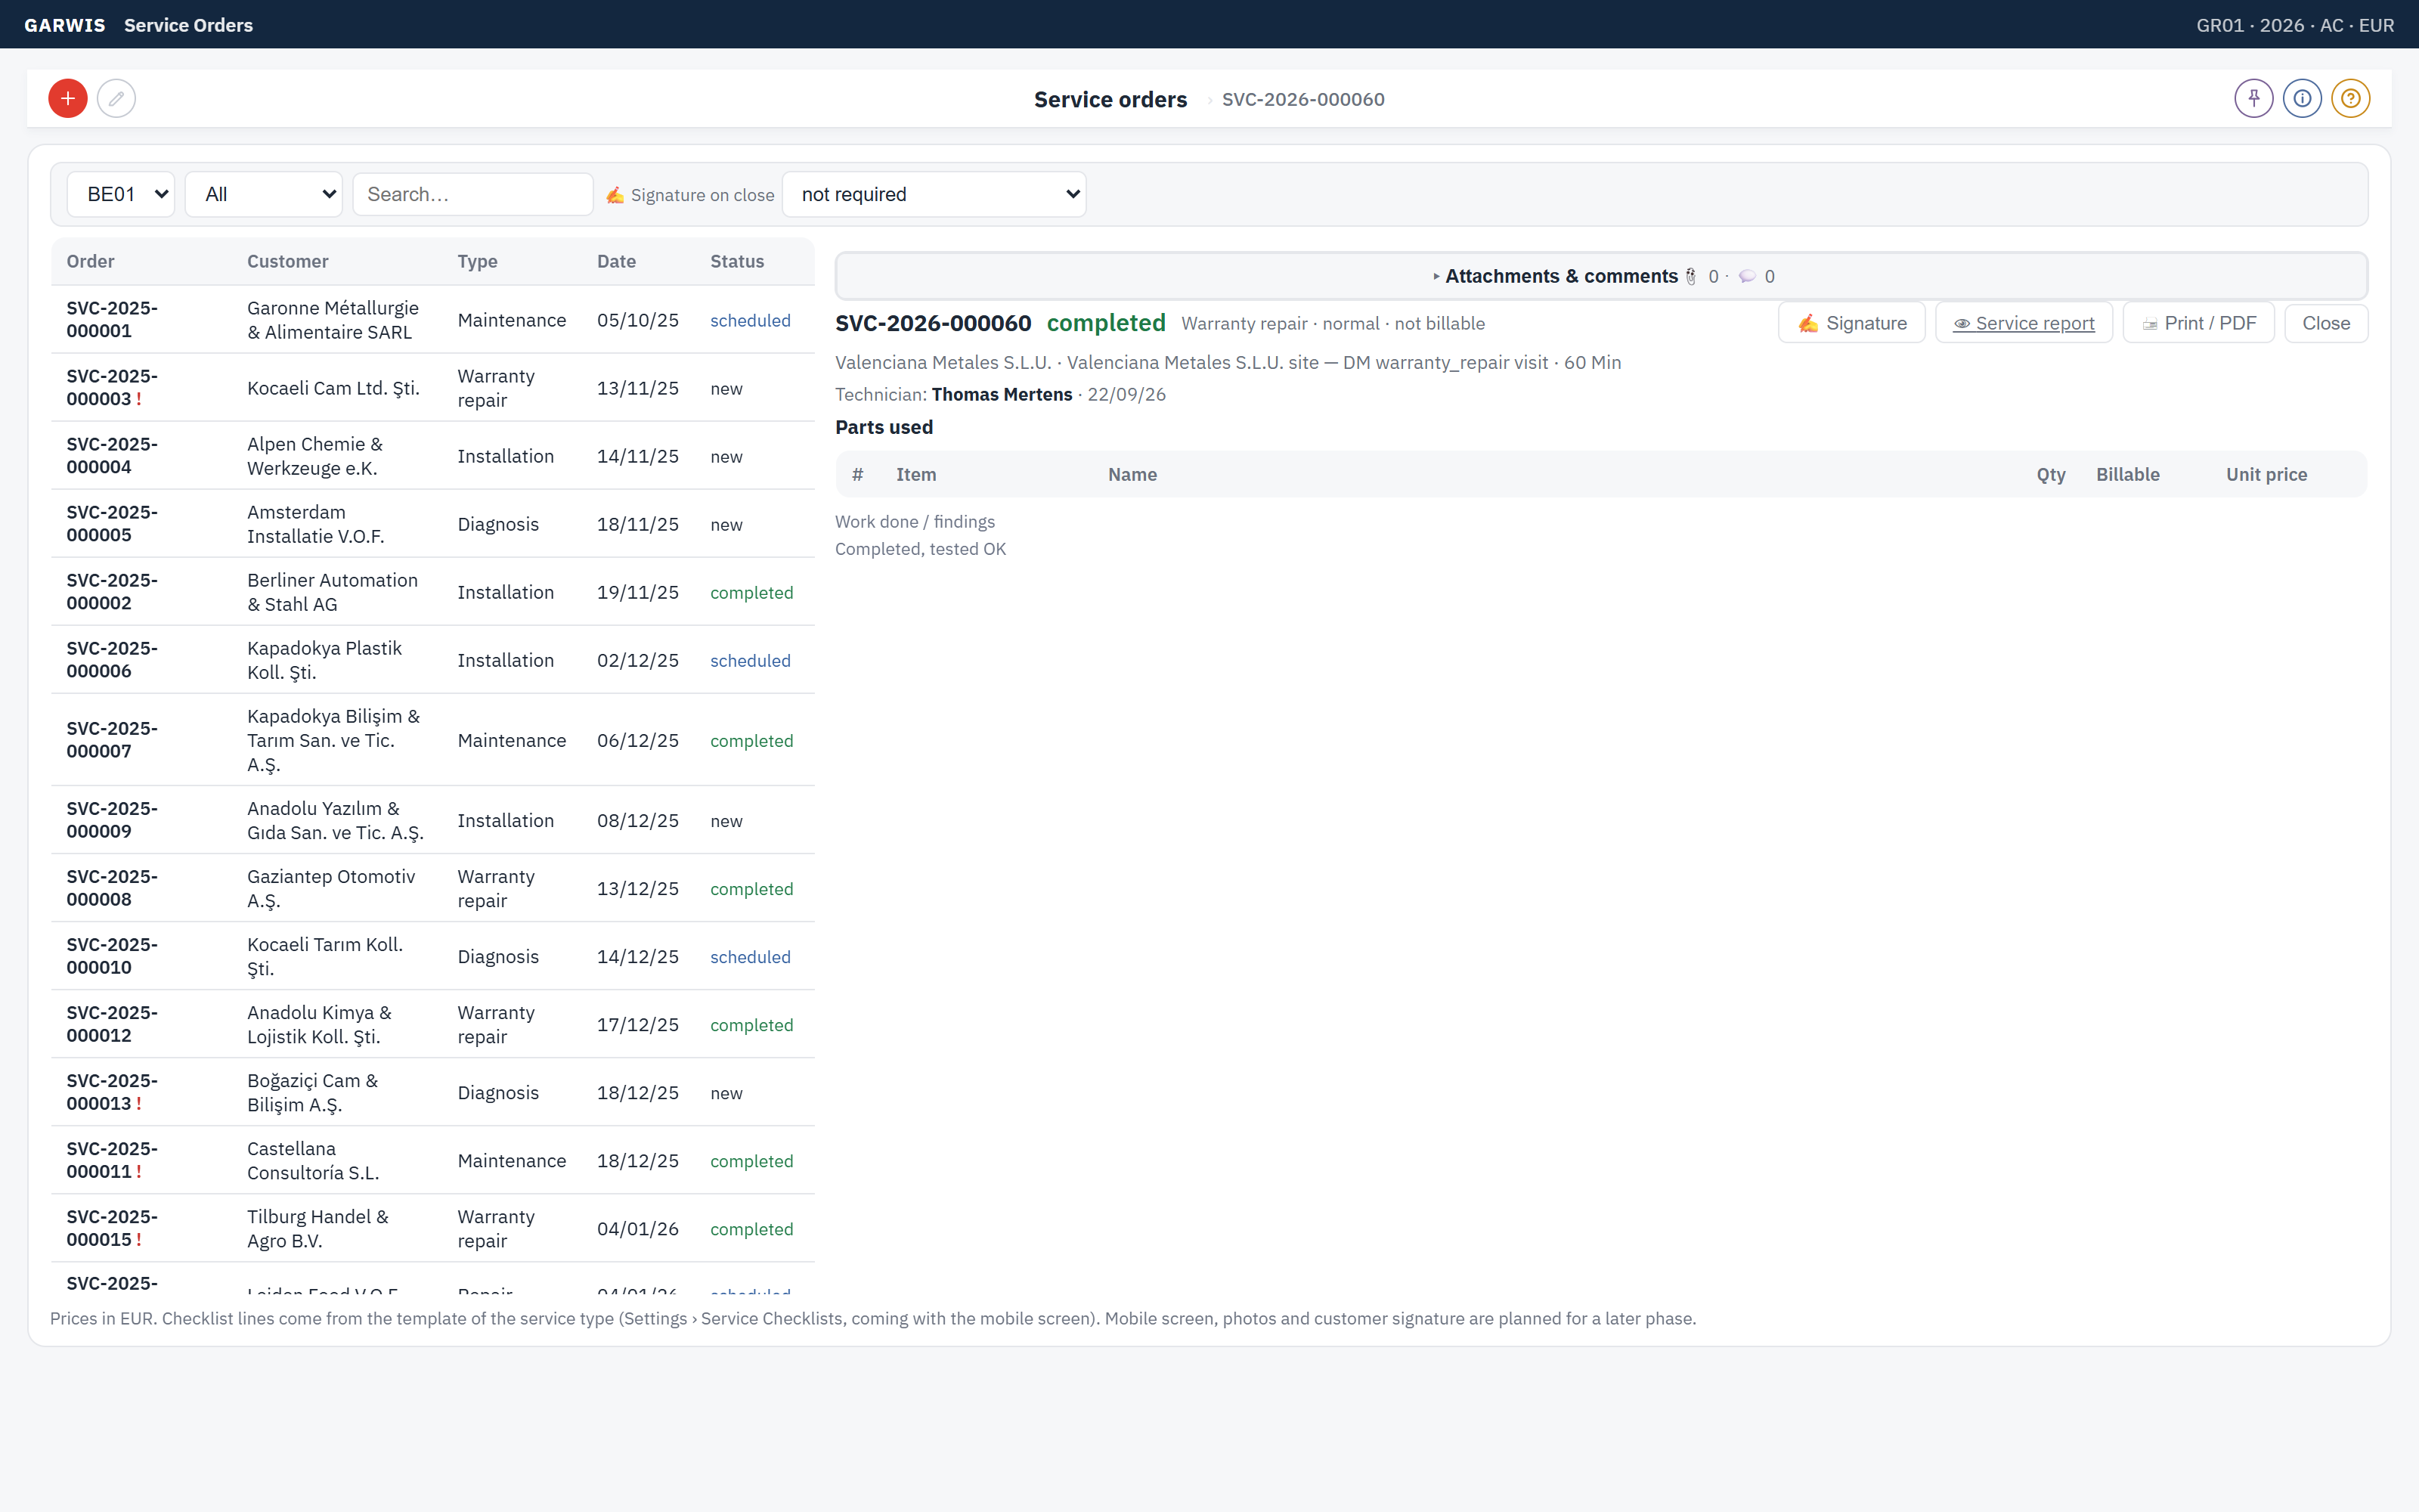
Task: Click the Close button in the detail panel
Action: click(x=2326, y=323)
